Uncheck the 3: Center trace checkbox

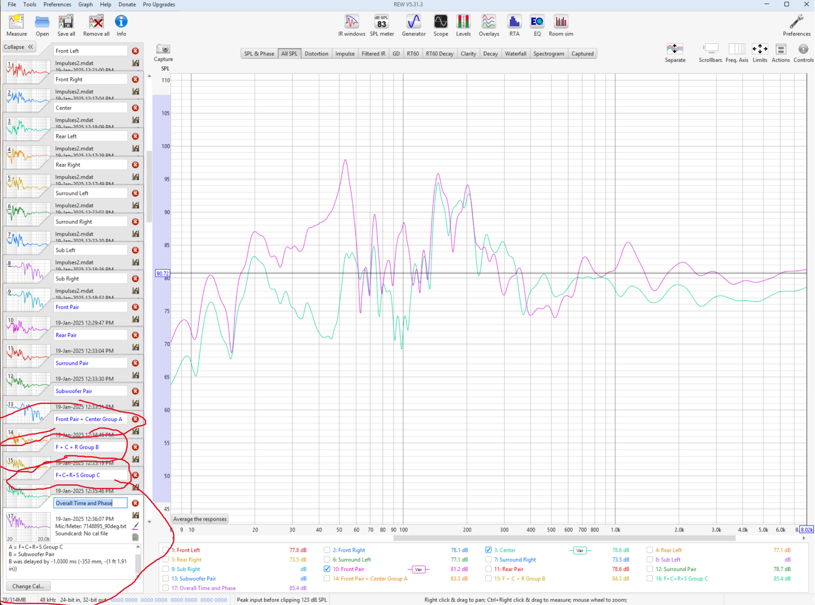coord(488,550)
